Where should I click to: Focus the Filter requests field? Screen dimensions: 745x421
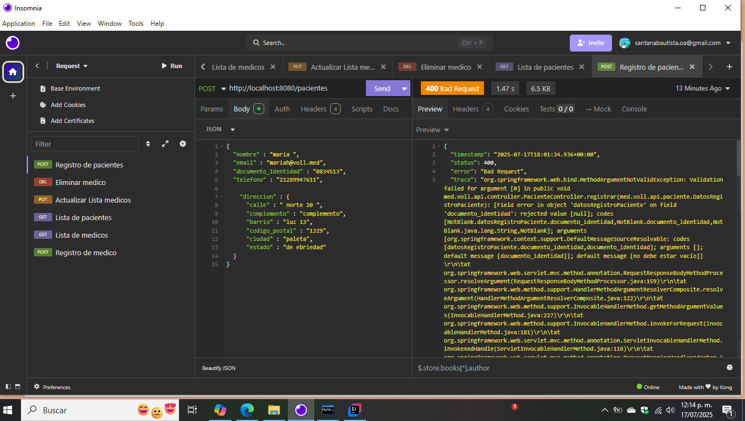coord(85,144)
